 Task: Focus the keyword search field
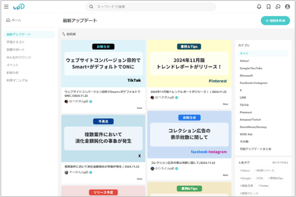pyautogui.click(x=150, y=7)
